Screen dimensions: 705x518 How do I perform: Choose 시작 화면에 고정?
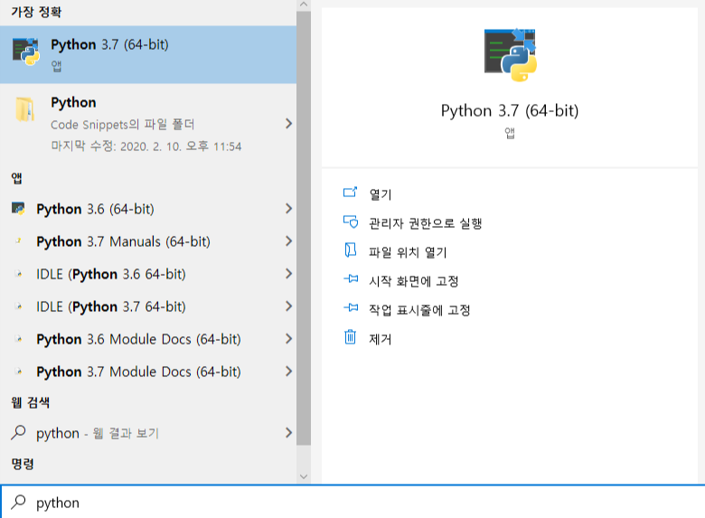click(x=414, y=281)
